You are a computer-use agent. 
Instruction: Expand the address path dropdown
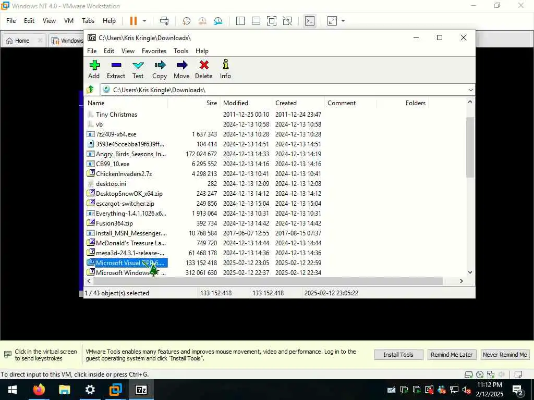click(x=471, y=90)
